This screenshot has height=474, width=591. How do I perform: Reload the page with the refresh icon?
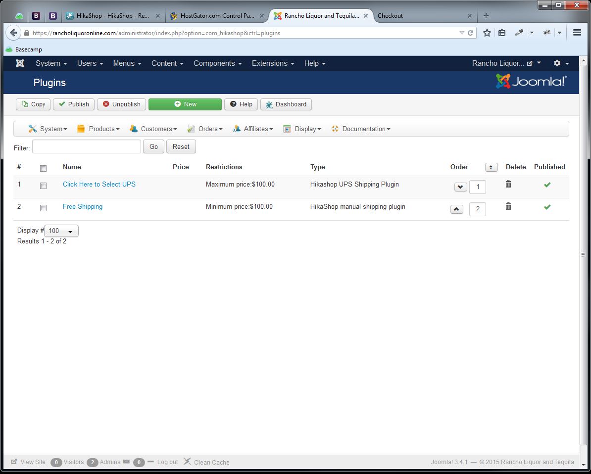point(470,33)
